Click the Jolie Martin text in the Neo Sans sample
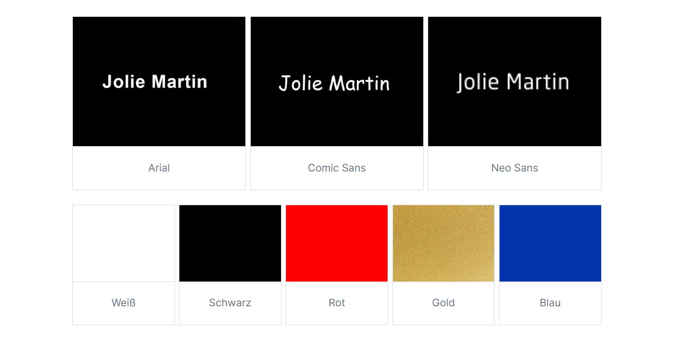This screenshot has height=341, width=674. click(512, 82)
